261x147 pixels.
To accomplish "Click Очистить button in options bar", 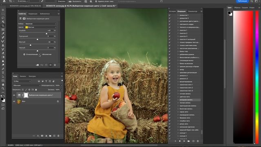I will click(62, 1).
